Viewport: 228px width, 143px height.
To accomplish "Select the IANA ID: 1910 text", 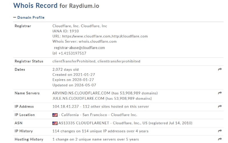I will click(x=66, y=31).
